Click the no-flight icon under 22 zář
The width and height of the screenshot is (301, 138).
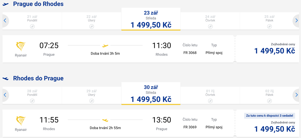pos(92,27)
